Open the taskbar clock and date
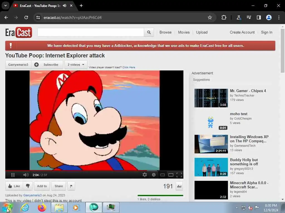 [271, 208]
